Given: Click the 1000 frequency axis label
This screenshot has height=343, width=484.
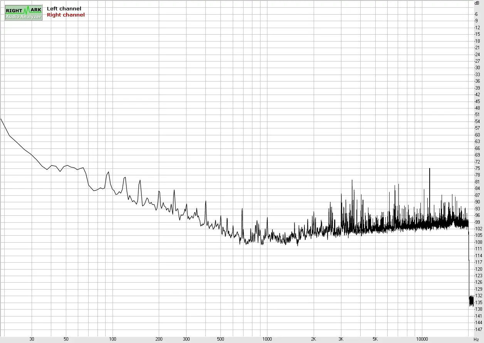Looking at the screenshot, I should tap(267, 339).
